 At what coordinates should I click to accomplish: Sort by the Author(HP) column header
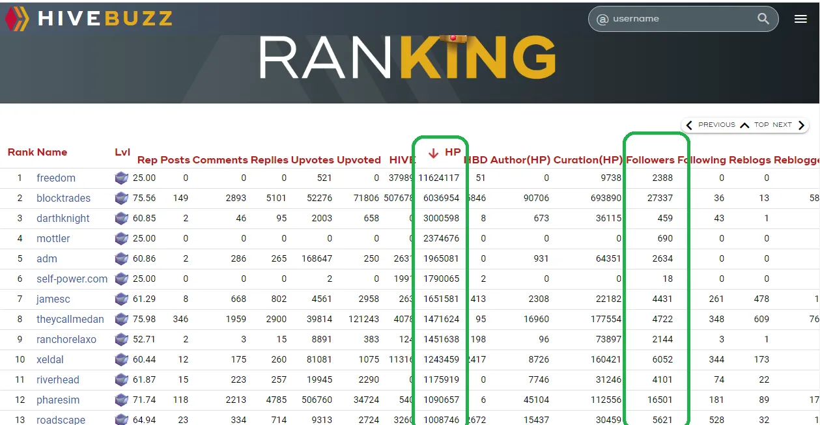(x=520, y=159)
